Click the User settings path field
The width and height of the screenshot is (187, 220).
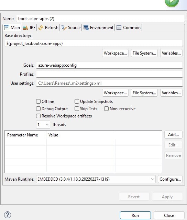point(109,83)
